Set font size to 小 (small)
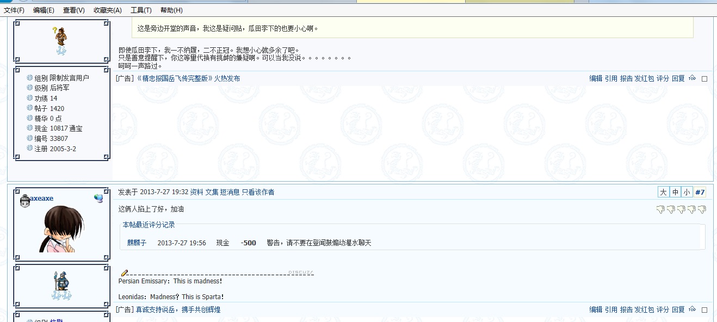 [x=687, y=192]
